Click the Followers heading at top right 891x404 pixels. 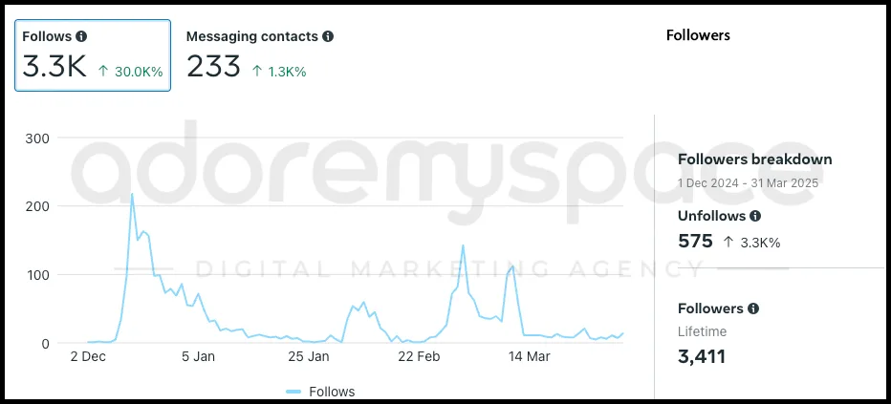[x=697, y=35]
